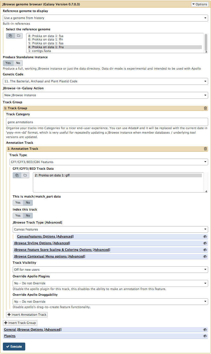
Task: Expand Feature Score Scaling & Coloring Options
Action: tap(62, 250)
